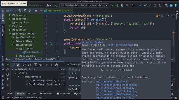179x100 pixels.
Task: Click the editor vertical scrollbar
Action: (173, 38)
